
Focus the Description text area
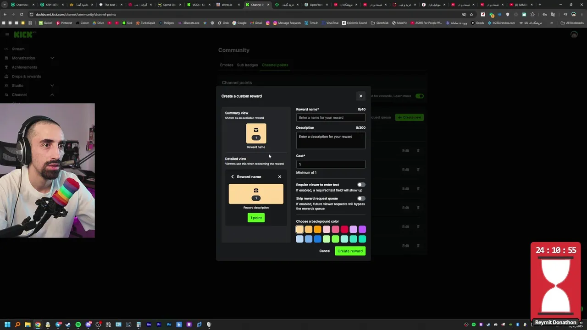coord(331,140)
